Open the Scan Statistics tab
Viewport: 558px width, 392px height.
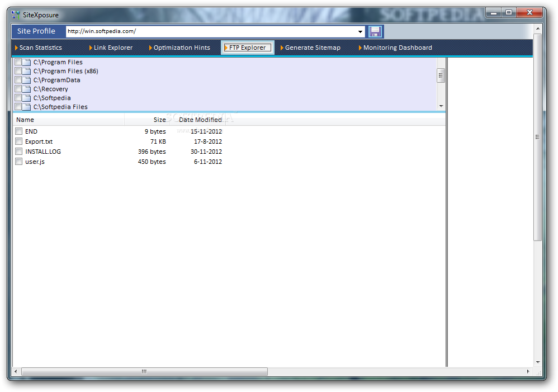click(x=39, y=48)
